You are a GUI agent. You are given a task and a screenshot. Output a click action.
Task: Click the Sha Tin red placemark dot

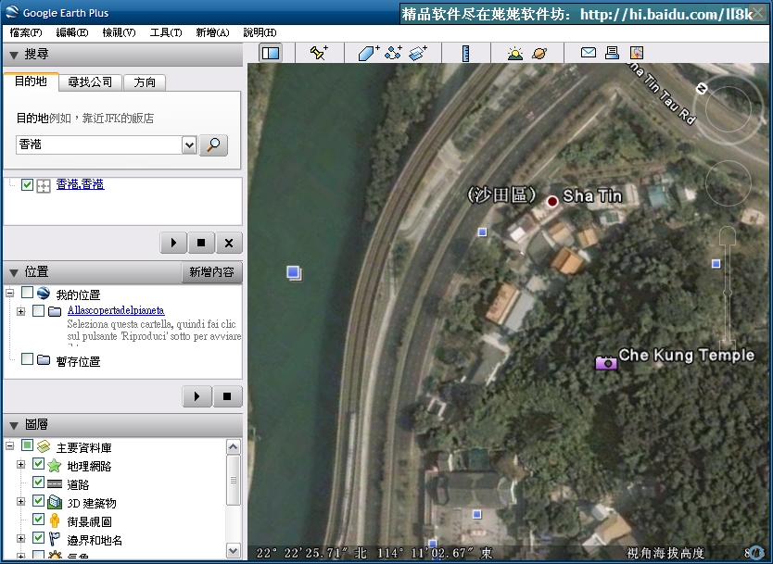coord(552,201)
